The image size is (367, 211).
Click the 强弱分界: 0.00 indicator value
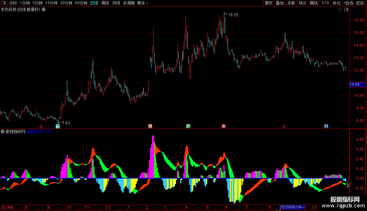40,132
